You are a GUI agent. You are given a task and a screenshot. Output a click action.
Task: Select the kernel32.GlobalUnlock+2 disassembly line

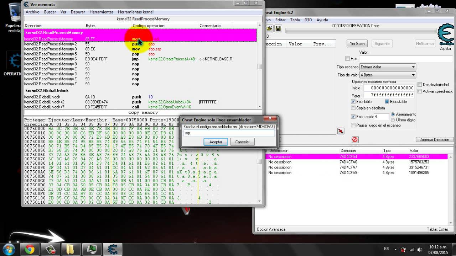coord(140,102)
